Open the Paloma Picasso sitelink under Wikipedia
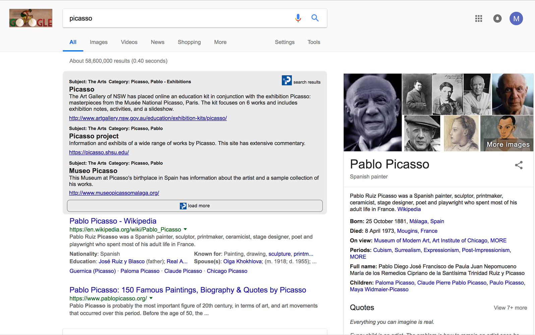The image size is (535, 335). tap(140, 271)
